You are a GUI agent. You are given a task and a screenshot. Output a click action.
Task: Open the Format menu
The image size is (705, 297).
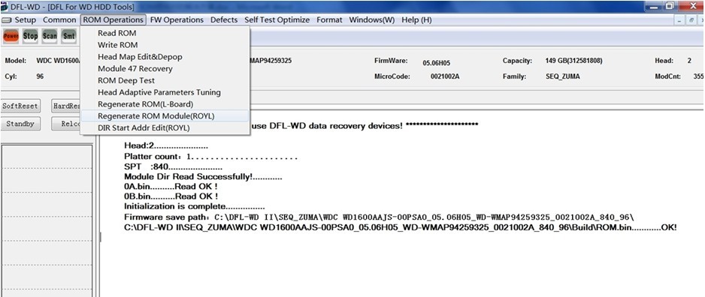(329, 19)
